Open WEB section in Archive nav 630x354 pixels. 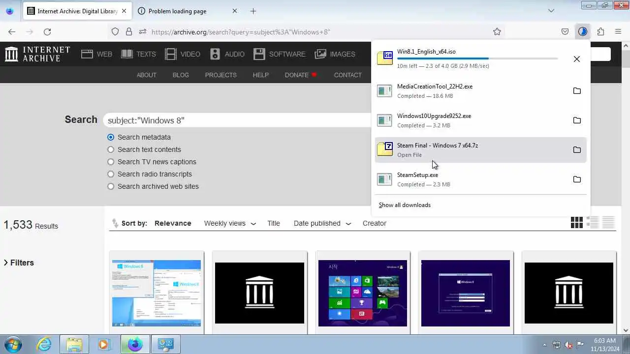click(x=97, y=54)
